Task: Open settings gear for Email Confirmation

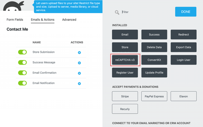Action: coord(79,73)
